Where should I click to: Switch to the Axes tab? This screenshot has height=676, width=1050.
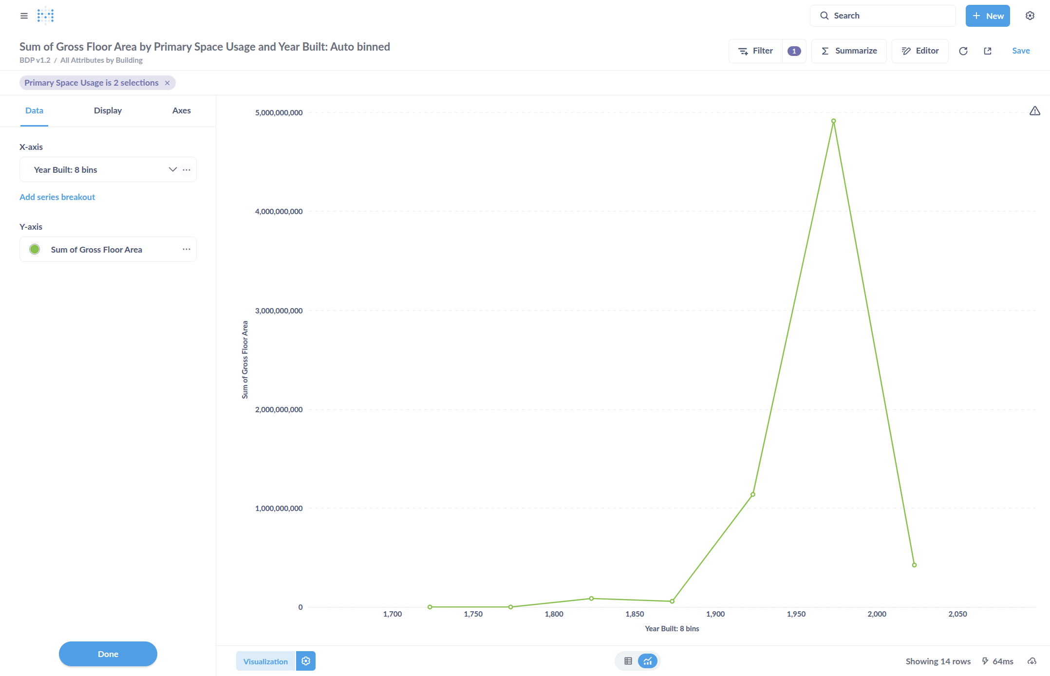(x=181, y=110)
